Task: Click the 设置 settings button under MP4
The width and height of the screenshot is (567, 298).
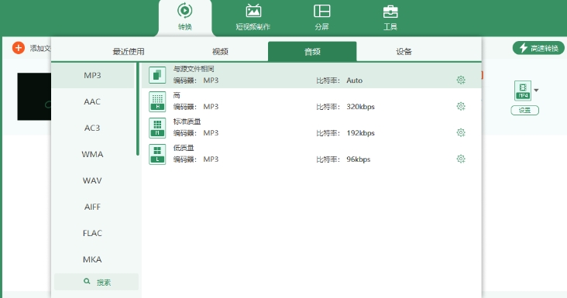Action: point(524,110)
